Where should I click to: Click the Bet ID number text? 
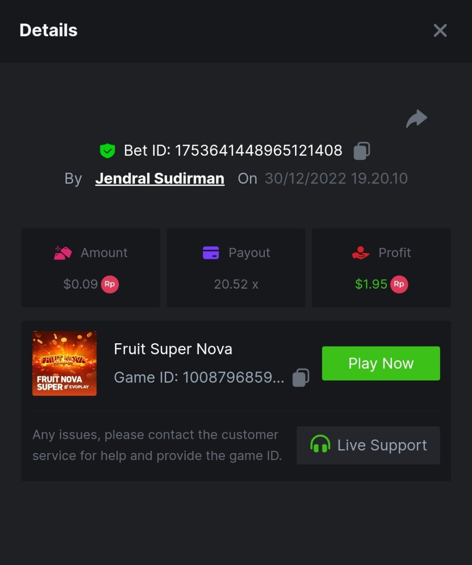(258, 151)
